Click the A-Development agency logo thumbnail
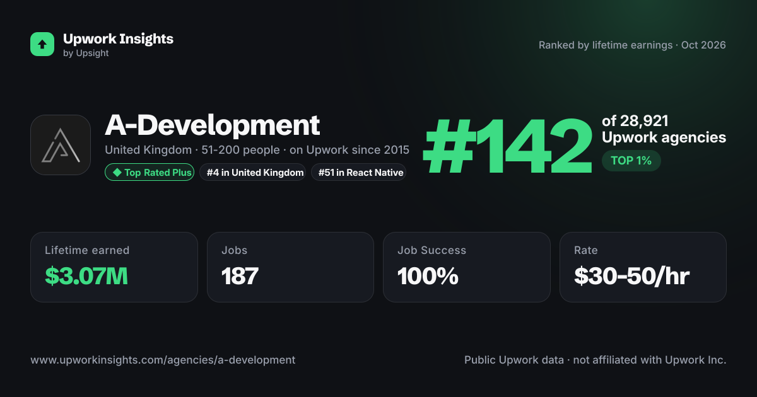Image resolution: width=757 pixels, height=397 pixels. [61, 145]
